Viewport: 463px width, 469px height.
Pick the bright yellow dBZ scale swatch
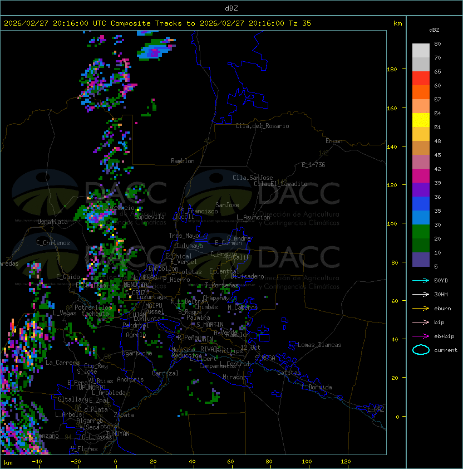click(x=421, y=120)
